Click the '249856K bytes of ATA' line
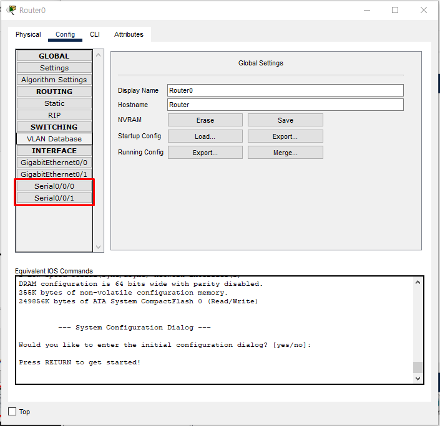440x426 pixels. 138,301
